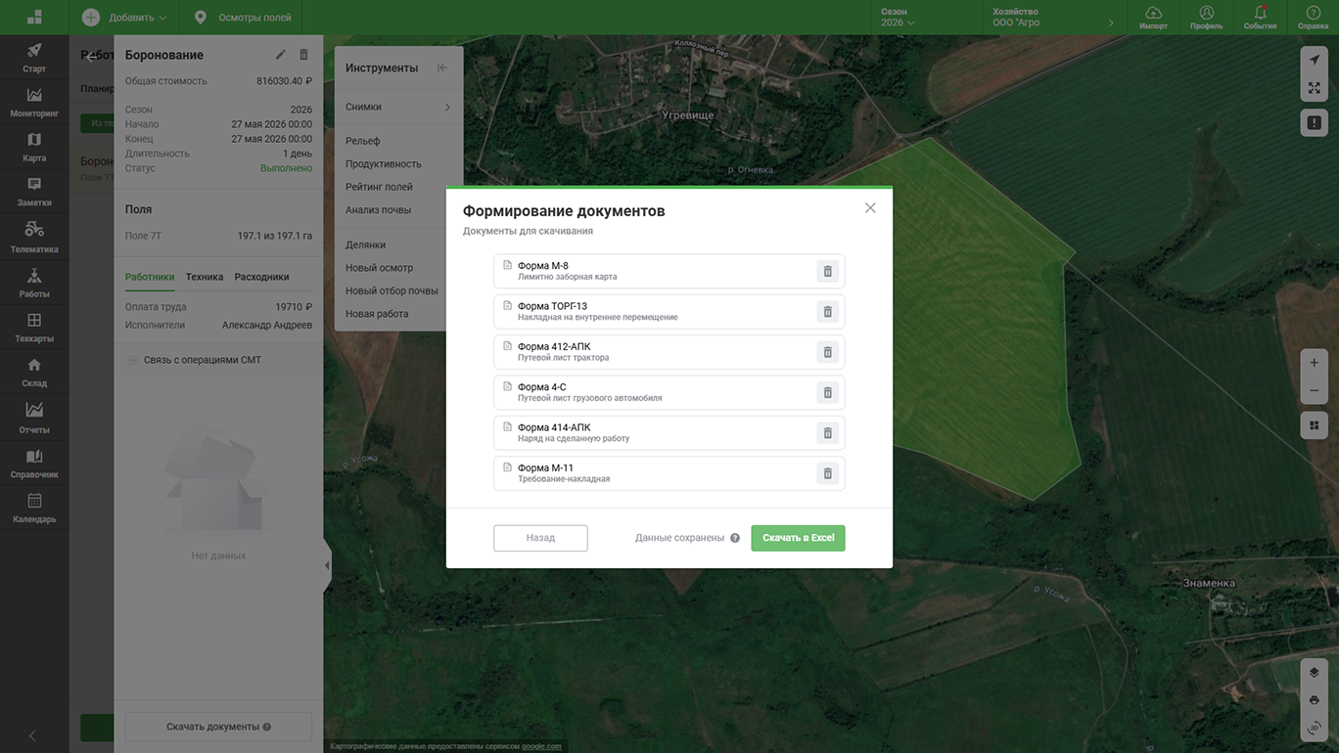Go to the Работы section
This screenshot has width=1339, height=753.
34,282
